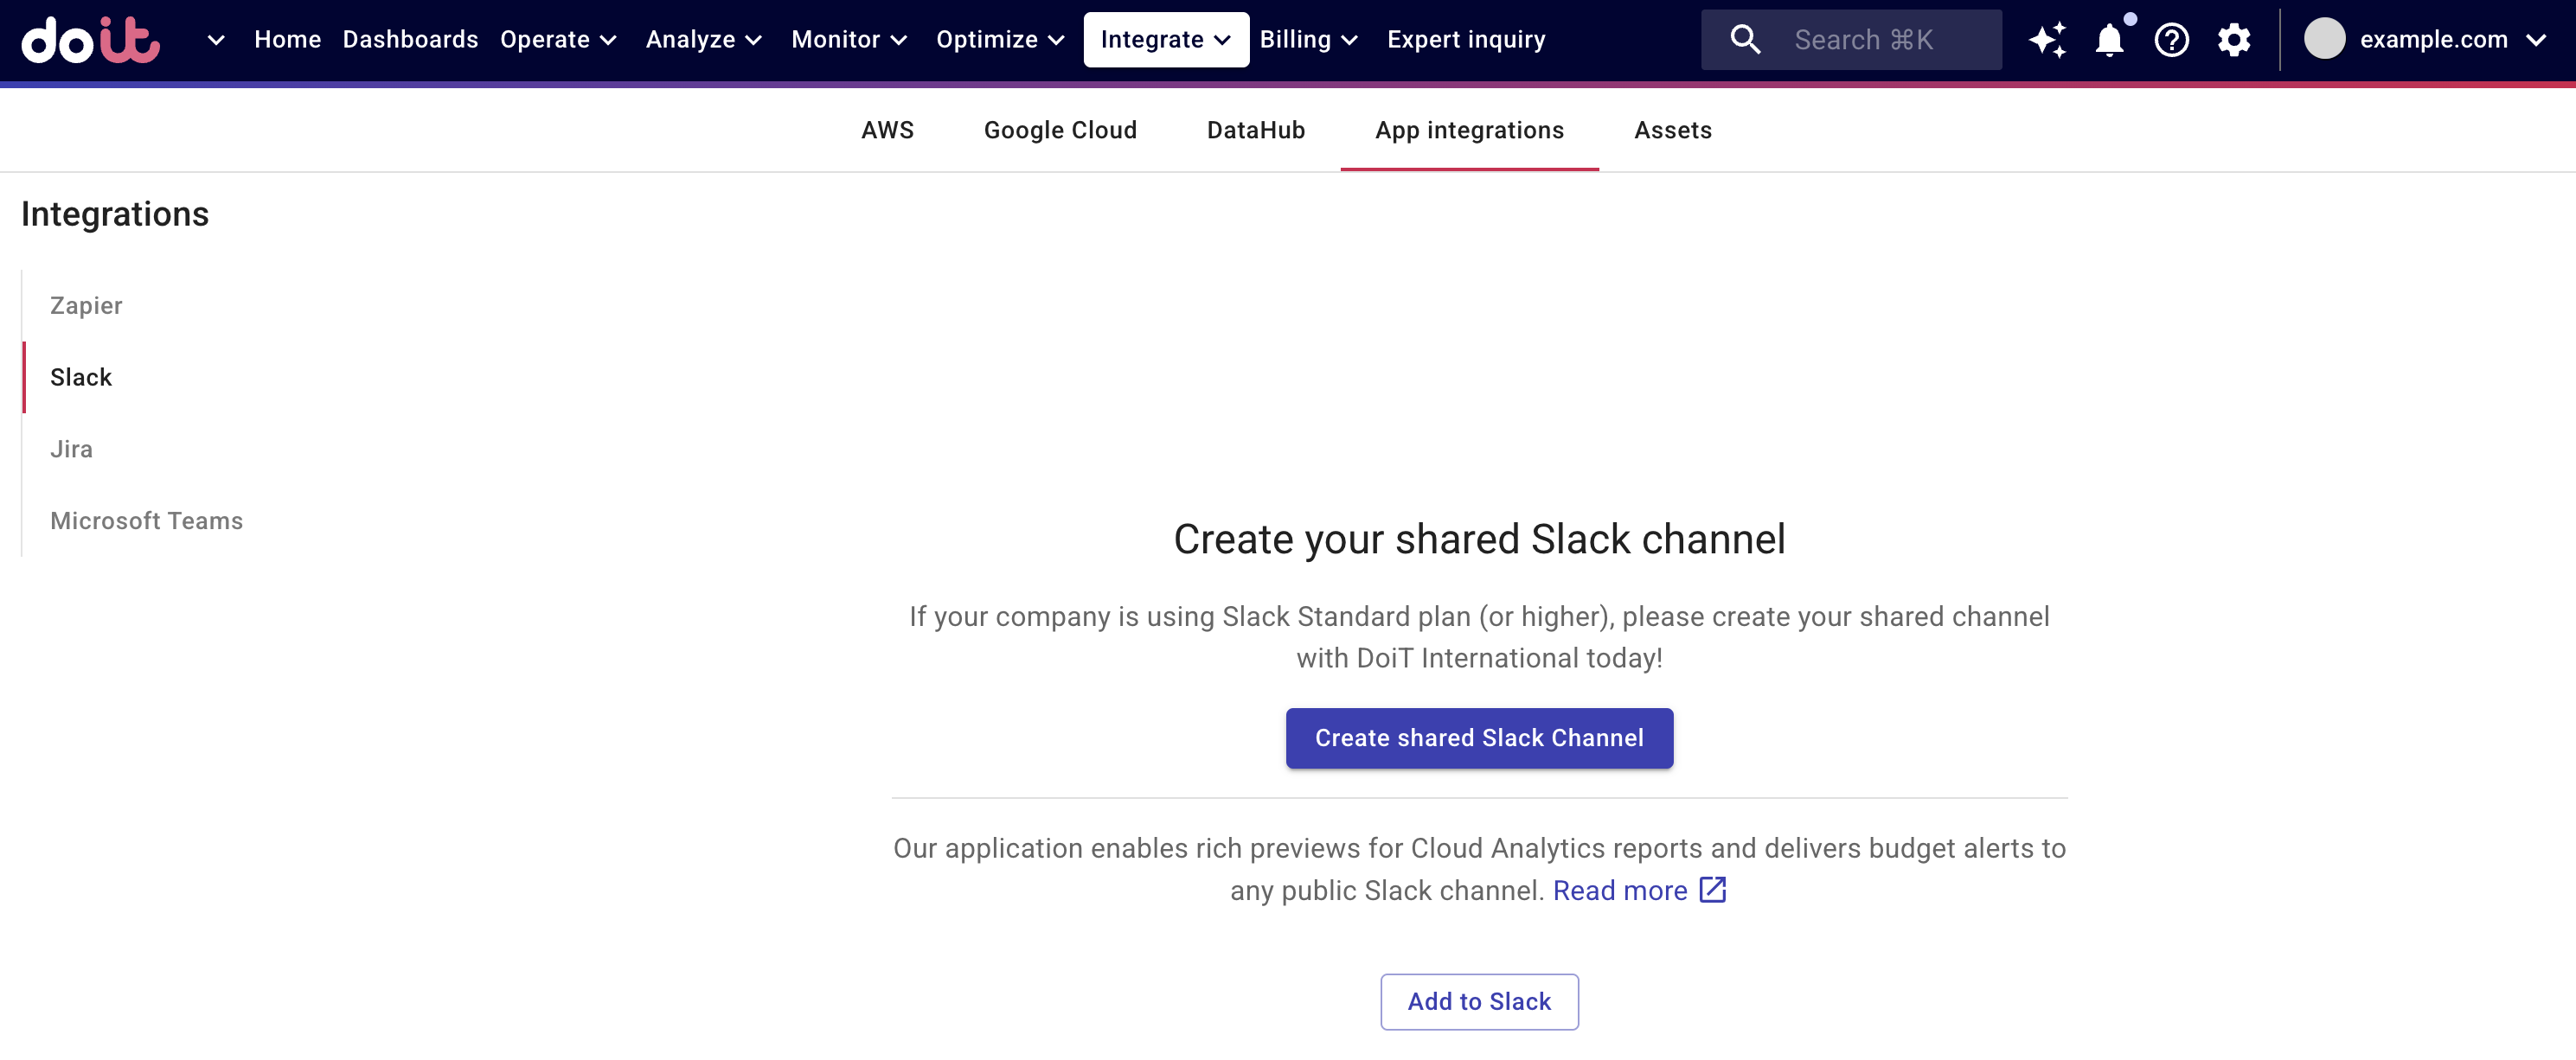Select Jira in the Integrations sidebar

click(70, 449)
